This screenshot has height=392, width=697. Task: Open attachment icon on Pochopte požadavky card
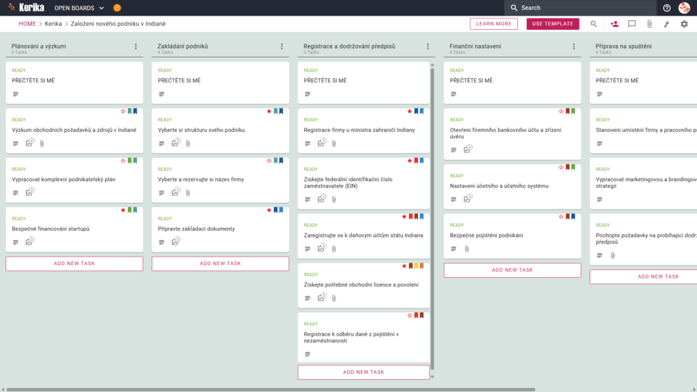click(613, 256)
